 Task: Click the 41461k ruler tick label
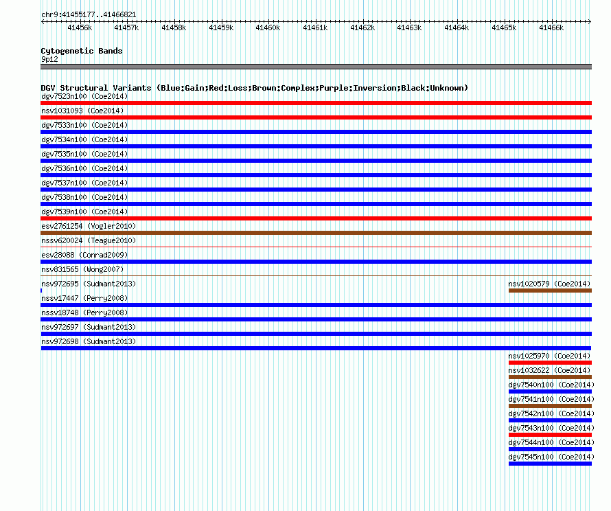pos(315,27)
